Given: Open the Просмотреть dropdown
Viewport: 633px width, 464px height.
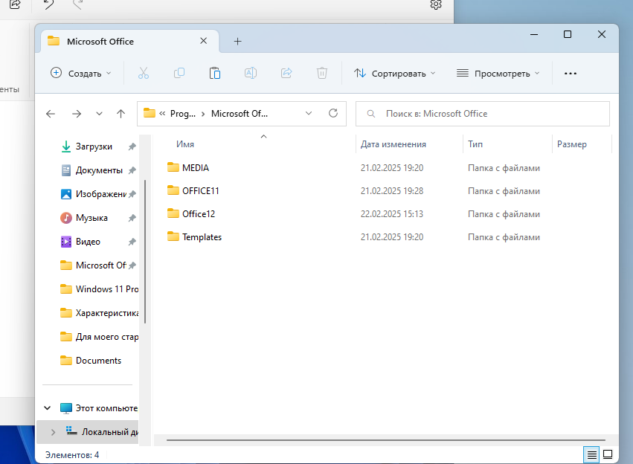Looking at the screenshot, I should coord(498,73).
